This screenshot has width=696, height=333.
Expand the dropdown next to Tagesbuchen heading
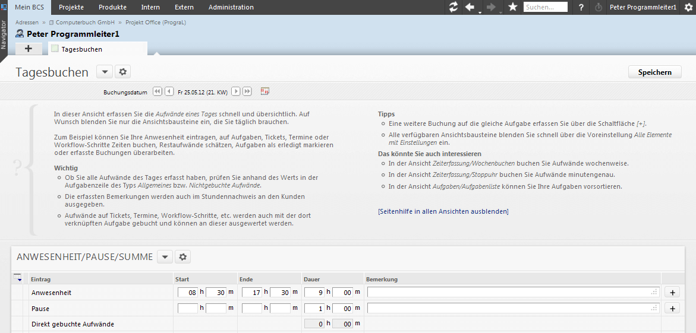coord(104,72)
